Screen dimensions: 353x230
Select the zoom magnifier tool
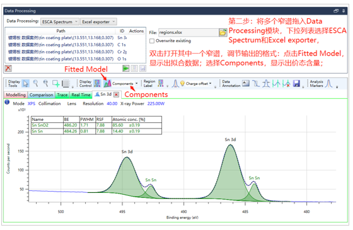[x=35, y=83]
